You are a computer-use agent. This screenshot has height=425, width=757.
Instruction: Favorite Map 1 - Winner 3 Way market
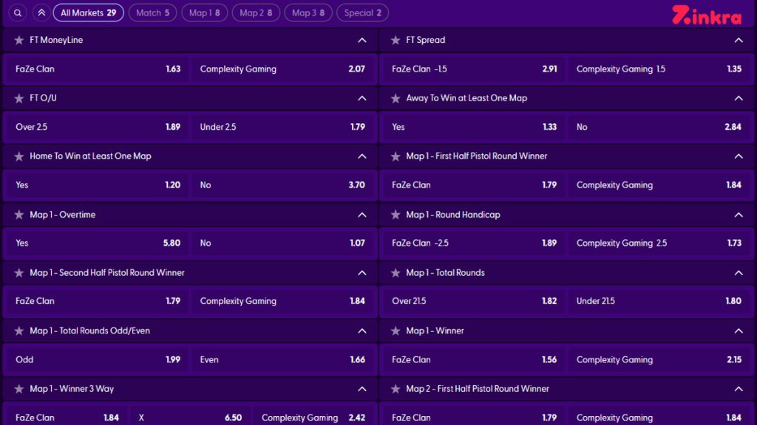18,389
